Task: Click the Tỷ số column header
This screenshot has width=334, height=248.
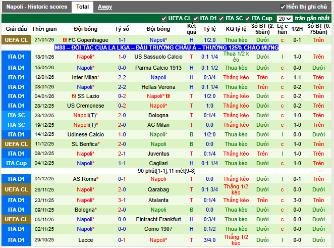Action: 122,29
